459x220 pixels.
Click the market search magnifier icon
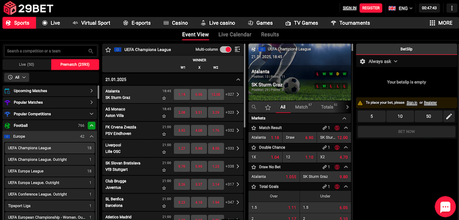click(254, 107)
